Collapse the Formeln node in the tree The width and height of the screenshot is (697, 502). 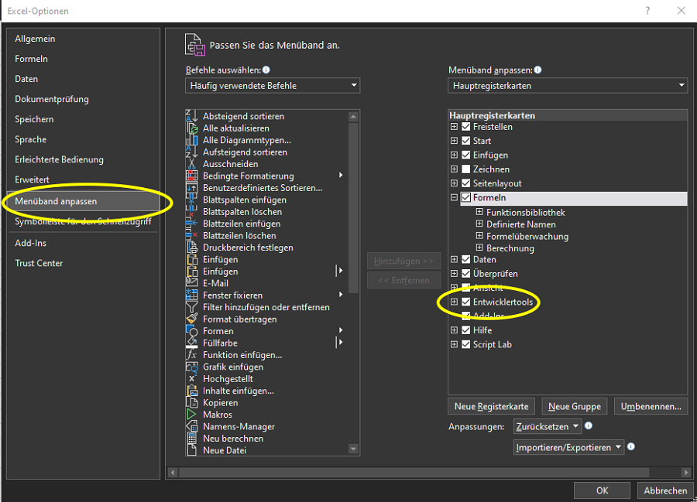click(454, 197)
